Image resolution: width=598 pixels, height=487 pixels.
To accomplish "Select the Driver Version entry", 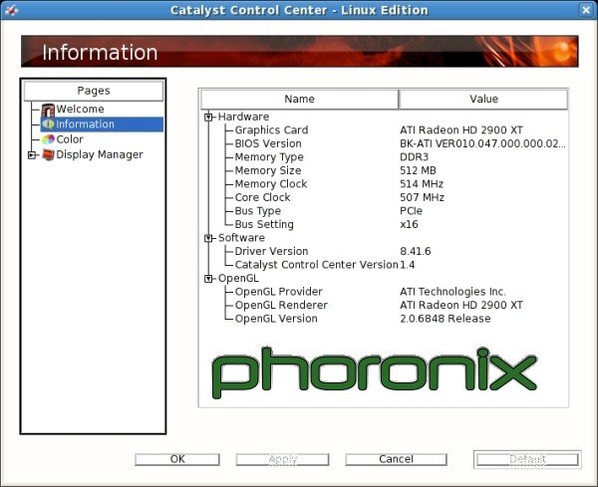I will click(x=271, y=252).
